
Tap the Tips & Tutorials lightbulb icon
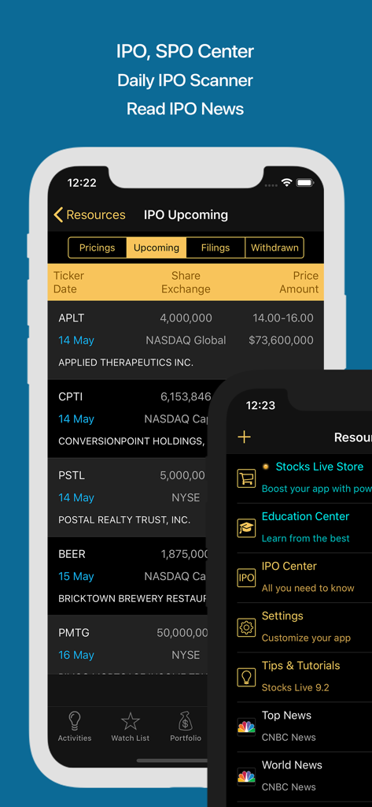(x=246, y=677)
